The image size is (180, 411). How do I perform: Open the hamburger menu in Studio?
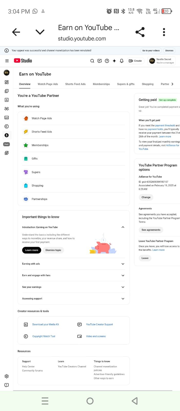point(7,61)
